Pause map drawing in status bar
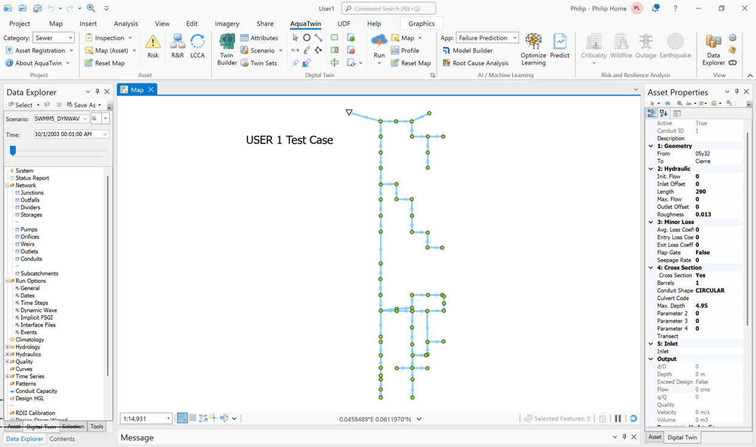The height and width of the screenshot is (447, 756). pyautogui.click(x=618, y=419)
